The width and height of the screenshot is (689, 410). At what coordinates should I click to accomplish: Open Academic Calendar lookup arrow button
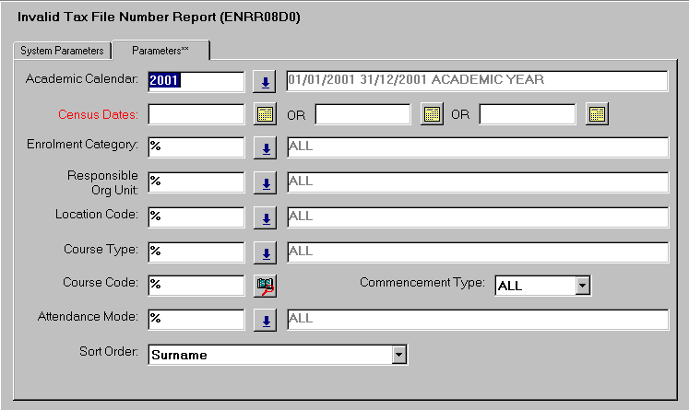point(265,82)
